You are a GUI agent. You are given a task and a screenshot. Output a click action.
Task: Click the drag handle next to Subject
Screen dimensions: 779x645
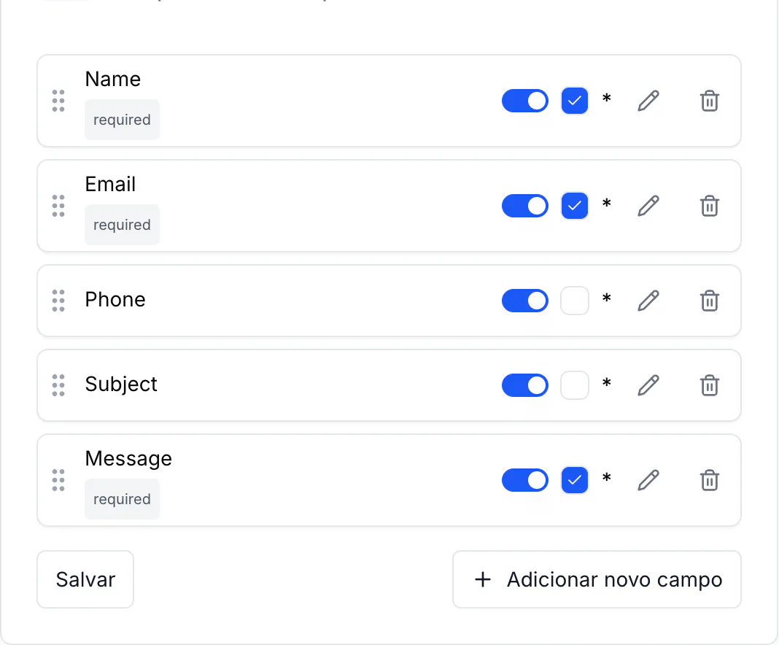click(x=58, y=385)
